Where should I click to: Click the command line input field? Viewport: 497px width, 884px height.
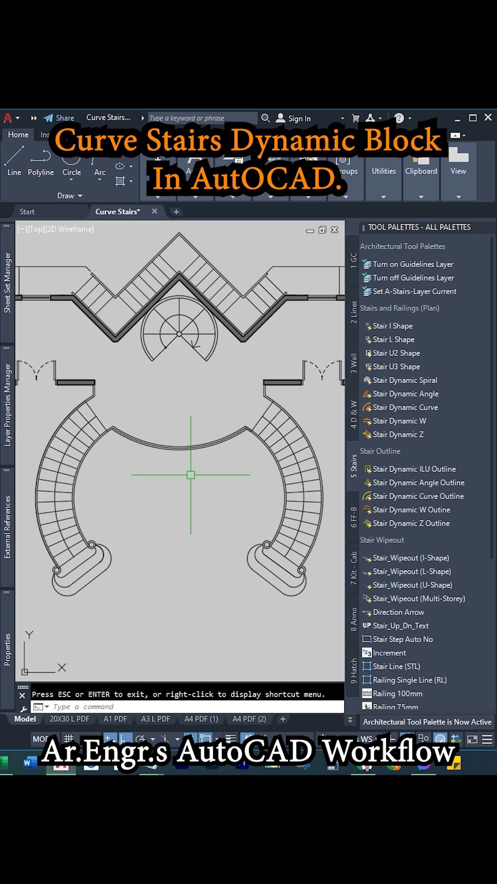(x=187, y=707)
